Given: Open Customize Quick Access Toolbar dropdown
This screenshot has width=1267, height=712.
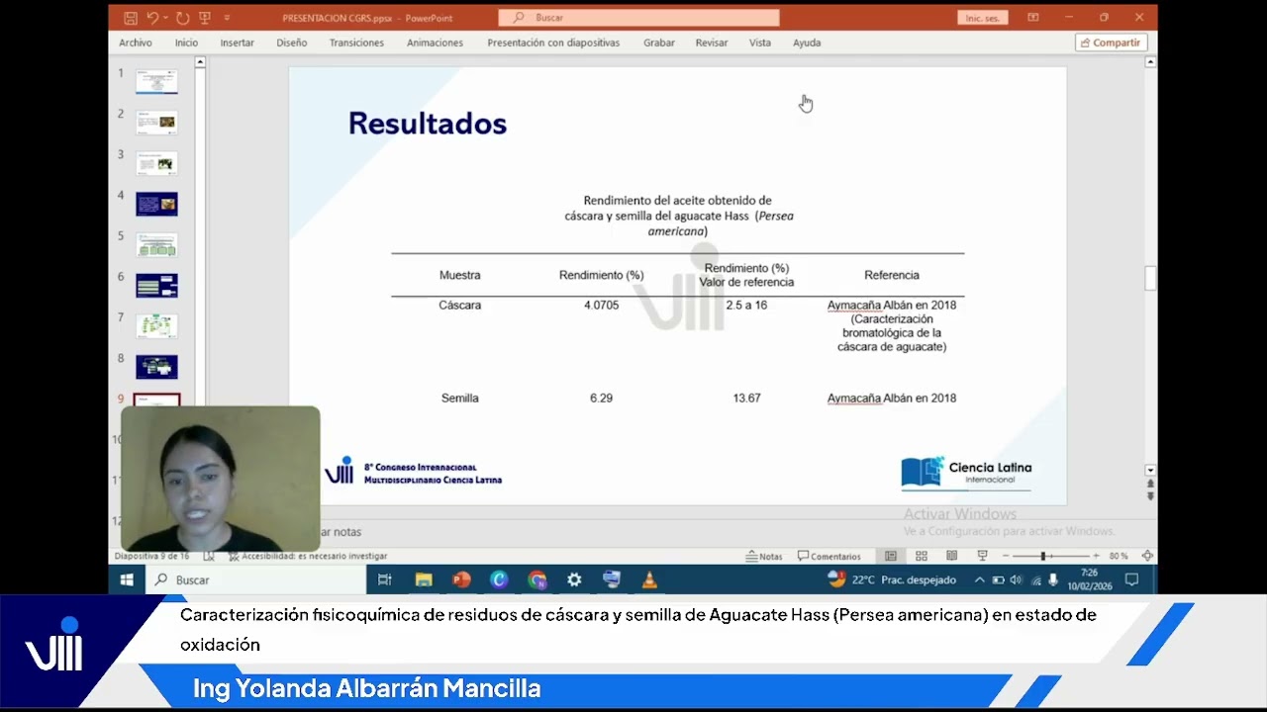Looking at the screenshot, I should [x=227, y=18].
